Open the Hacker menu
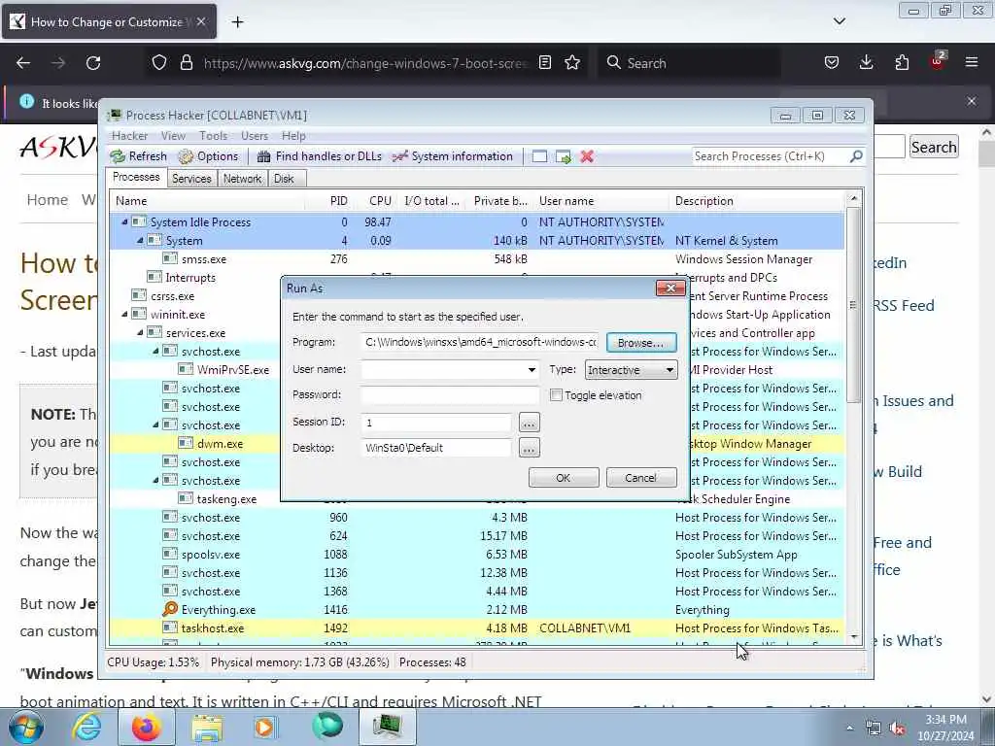The image size is (995, 746). click(x=129, y=136)
